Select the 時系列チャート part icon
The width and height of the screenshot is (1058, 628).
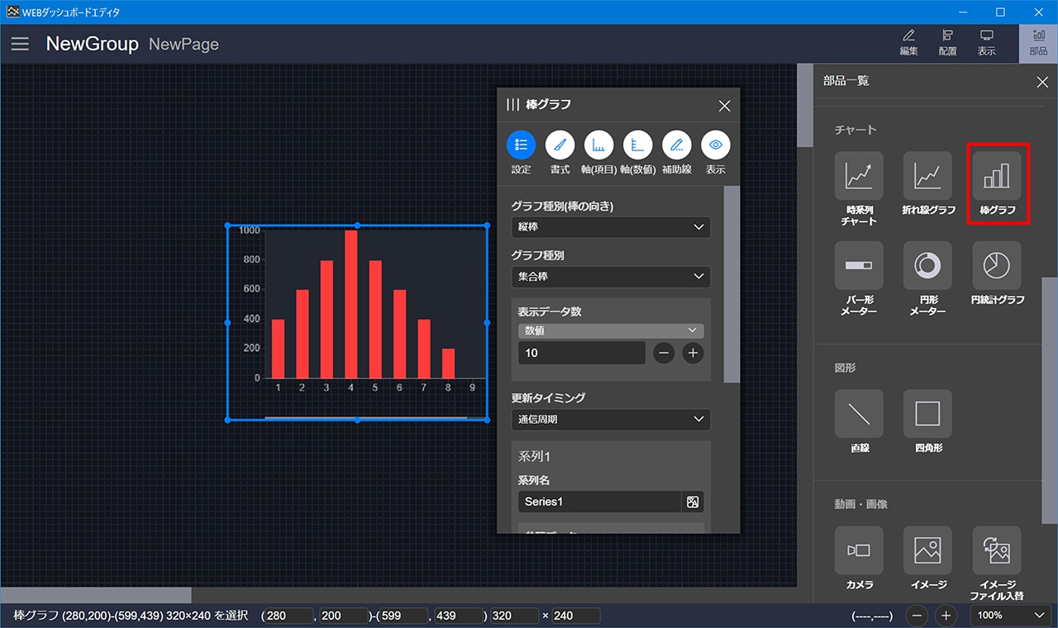coord(859,176)
